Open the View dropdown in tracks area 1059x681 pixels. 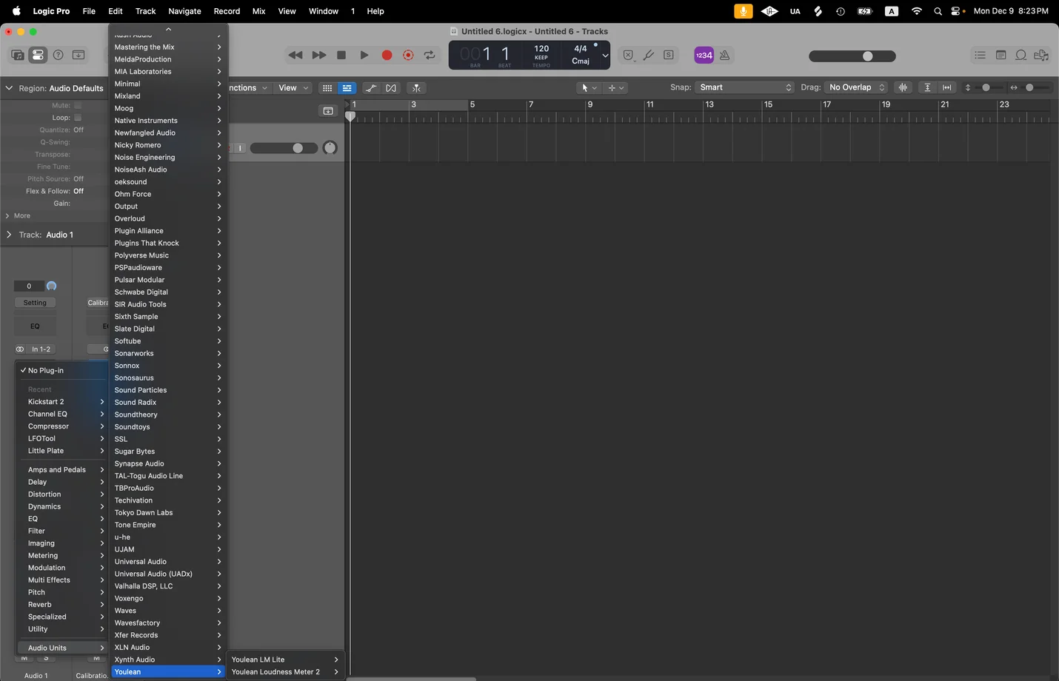tap(293, 88)
